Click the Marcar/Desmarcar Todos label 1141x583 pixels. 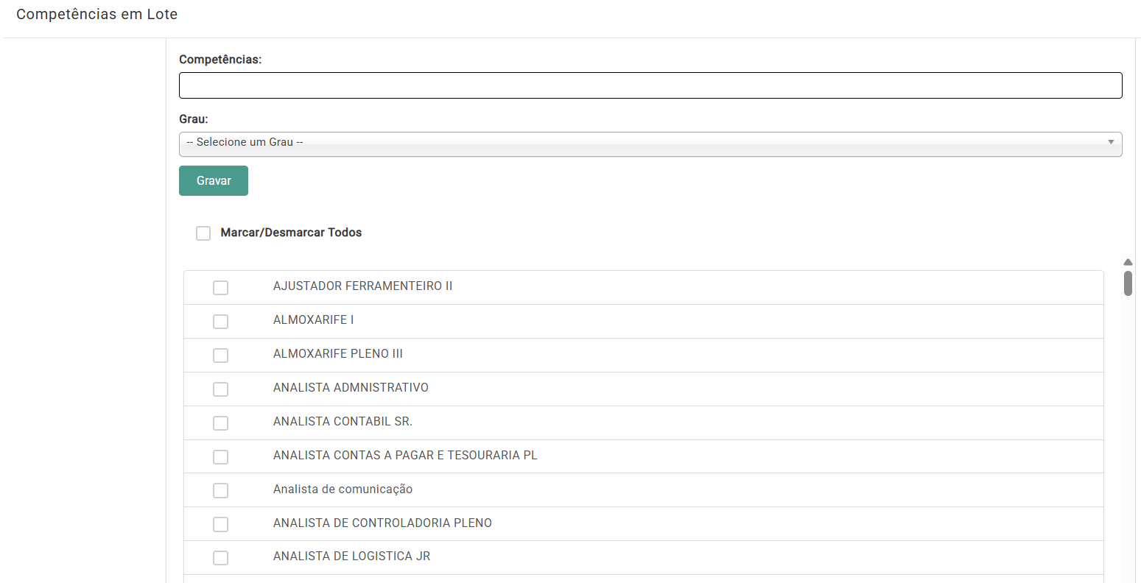pyautogui.click(x=291, y=233)
